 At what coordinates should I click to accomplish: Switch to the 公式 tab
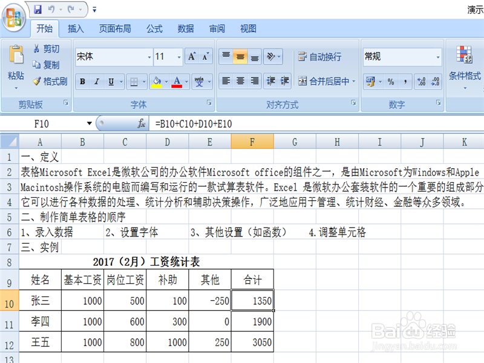click(154, 28)
